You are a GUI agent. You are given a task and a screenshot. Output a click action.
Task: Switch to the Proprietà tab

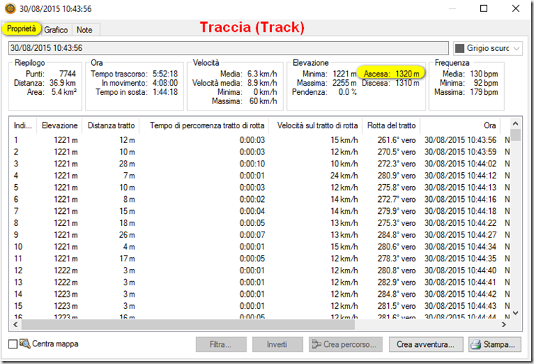[21, 28]
